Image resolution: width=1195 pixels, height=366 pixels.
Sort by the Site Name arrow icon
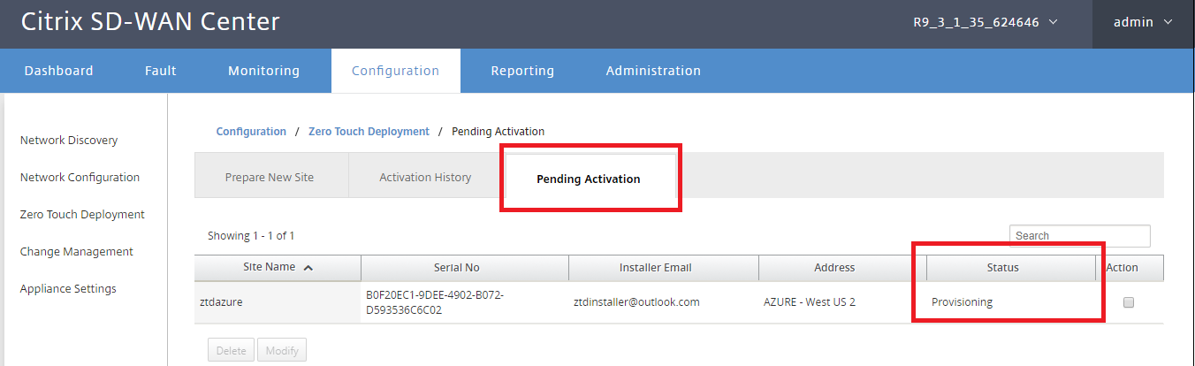click(x=308, y=268)
